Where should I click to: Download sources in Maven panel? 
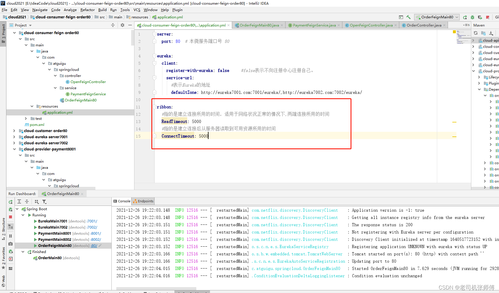click(491, 33)
